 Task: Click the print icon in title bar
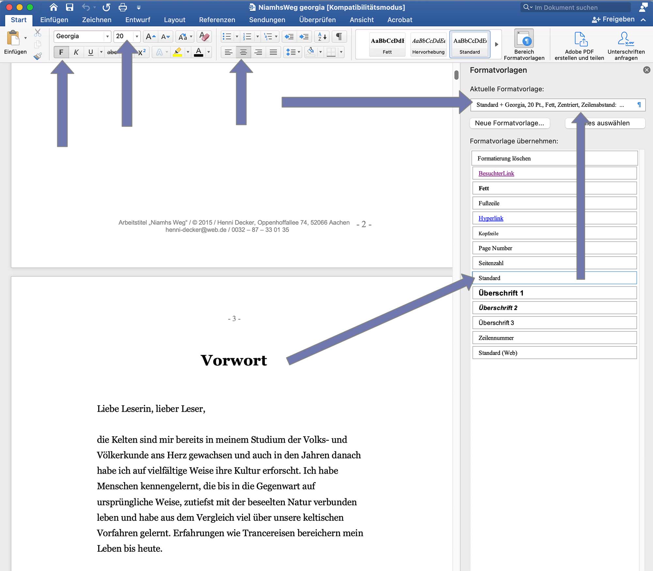click(x=123, y=7)
